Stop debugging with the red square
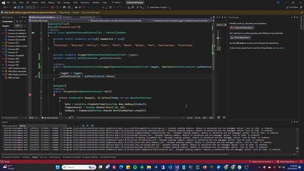 [80, 8]
